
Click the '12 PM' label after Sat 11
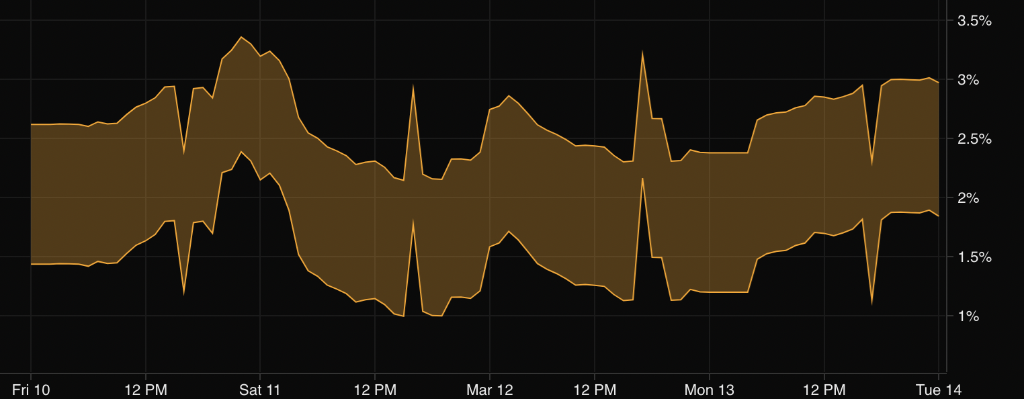tap(374, 389)
